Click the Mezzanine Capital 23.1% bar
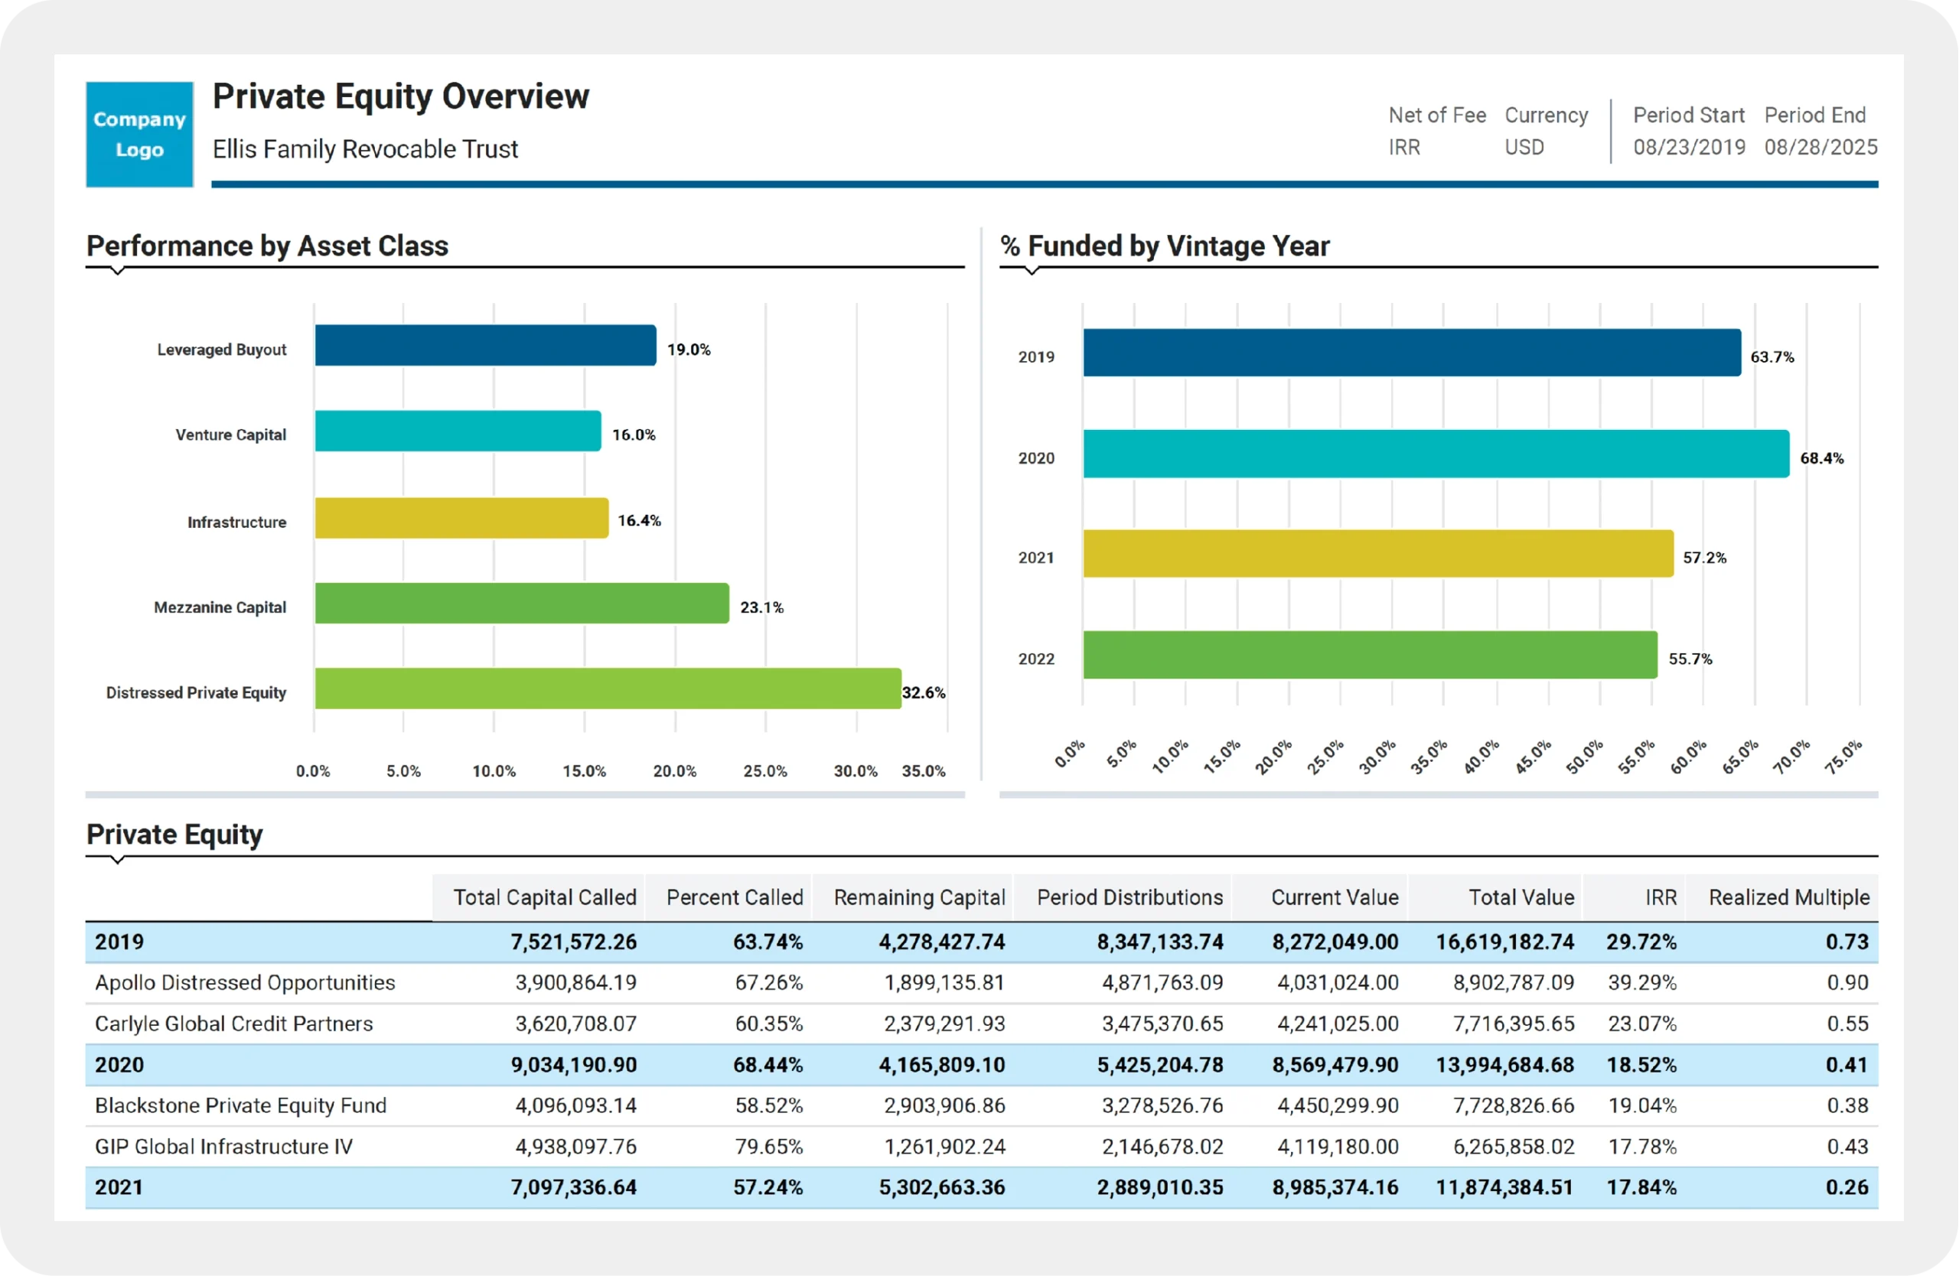 coord(521,607)
